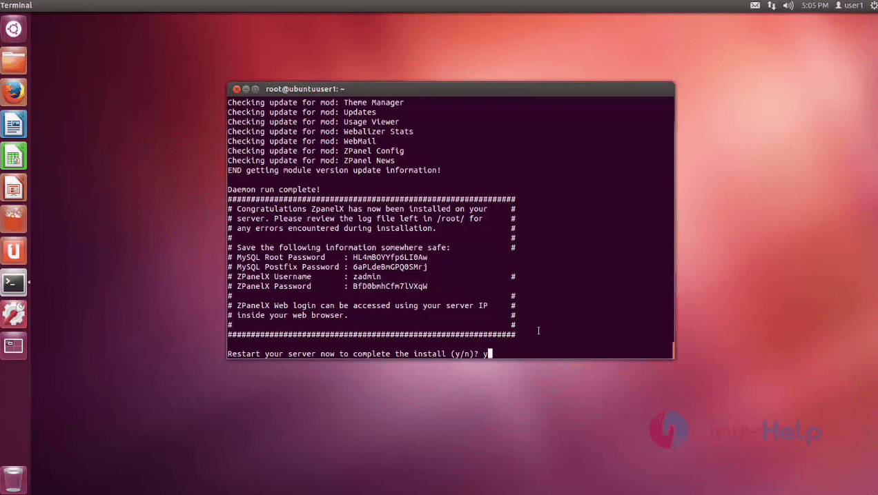The image size is (878, 495).
Task: Open LibreOffice Writer from launcher
Action: click(x=14, y=124)
